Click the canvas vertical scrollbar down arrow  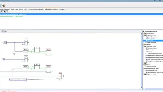[141, 87]
